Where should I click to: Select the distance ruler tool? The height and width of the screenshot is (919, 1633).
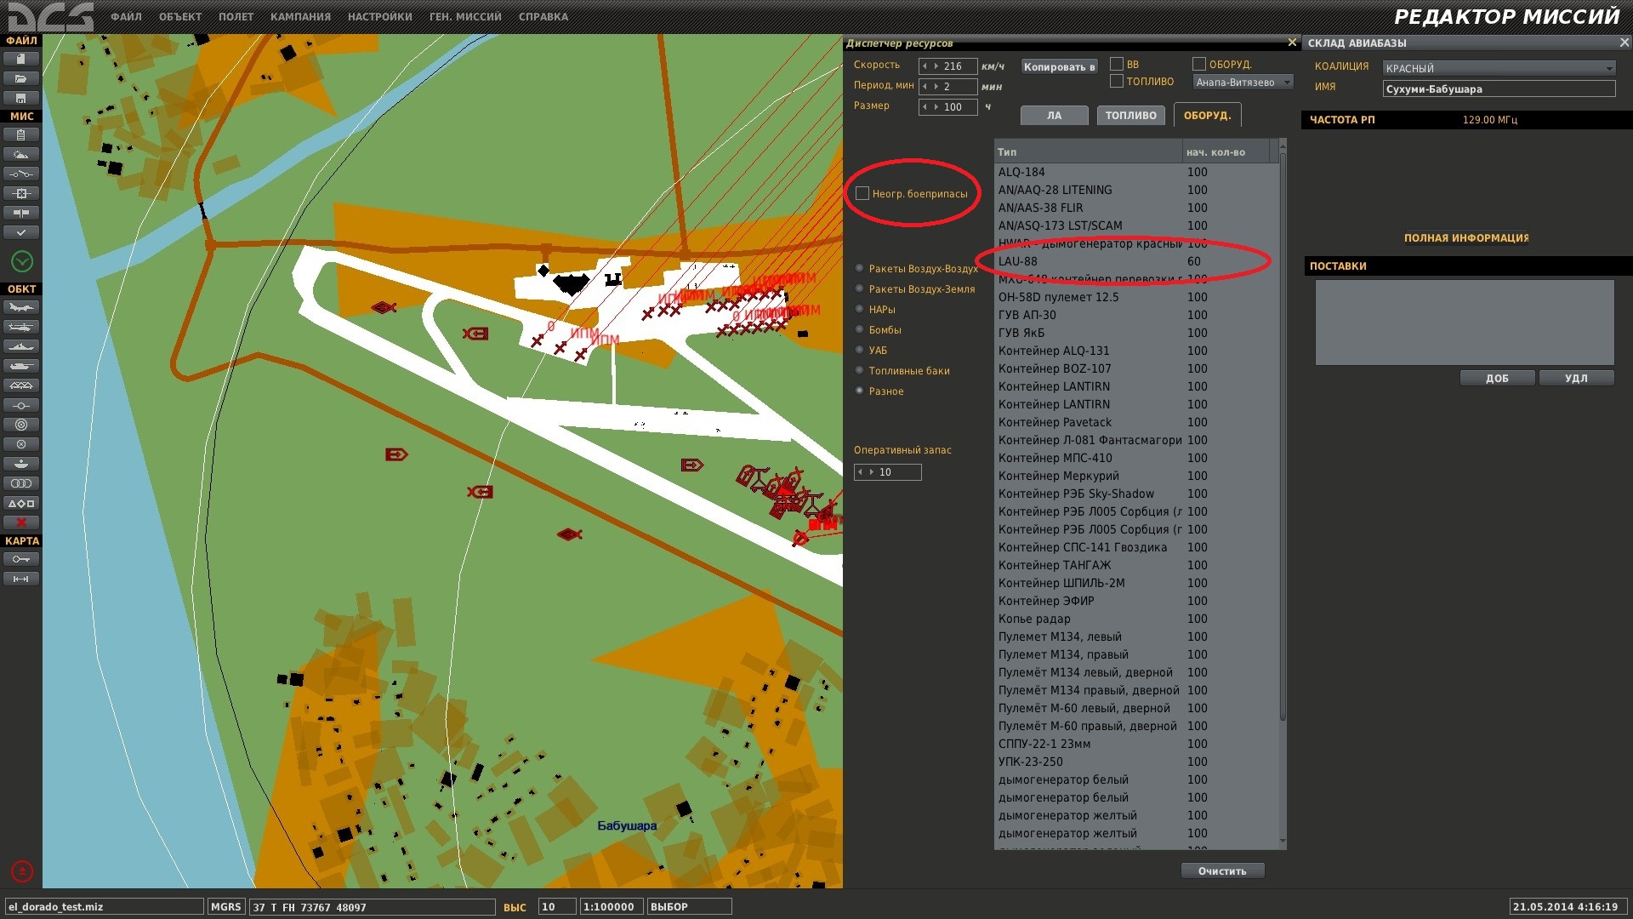pos(21,579)
